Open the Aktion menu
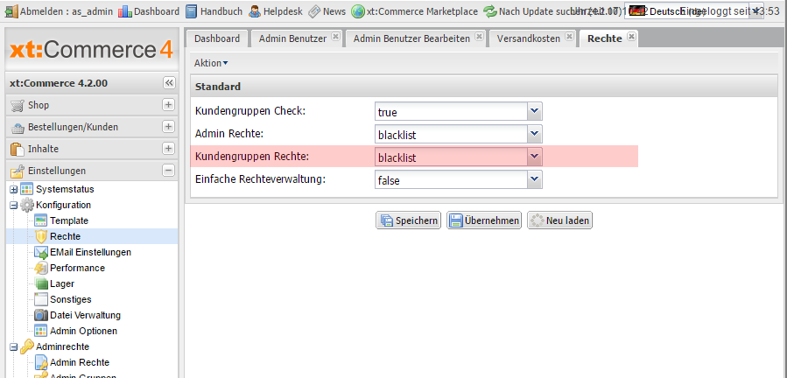The height and width of the screenshot is (378, 787). click(211, 63)
